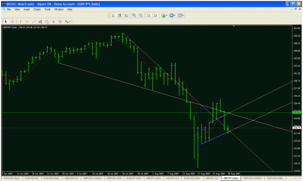
Task: Click the 29 Aug 2007 date label
Action: pyautogui.click(x=234, y=173)
